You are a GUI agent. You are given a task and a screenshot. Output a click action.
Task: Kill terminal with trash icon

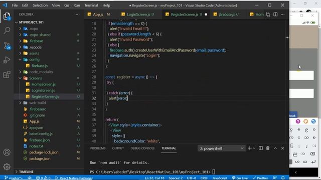268,148
